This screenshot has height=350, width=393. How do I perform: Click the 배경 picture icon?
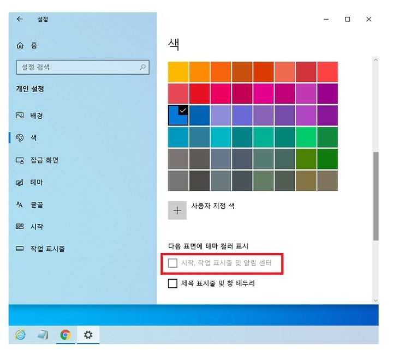coord(20,116)
